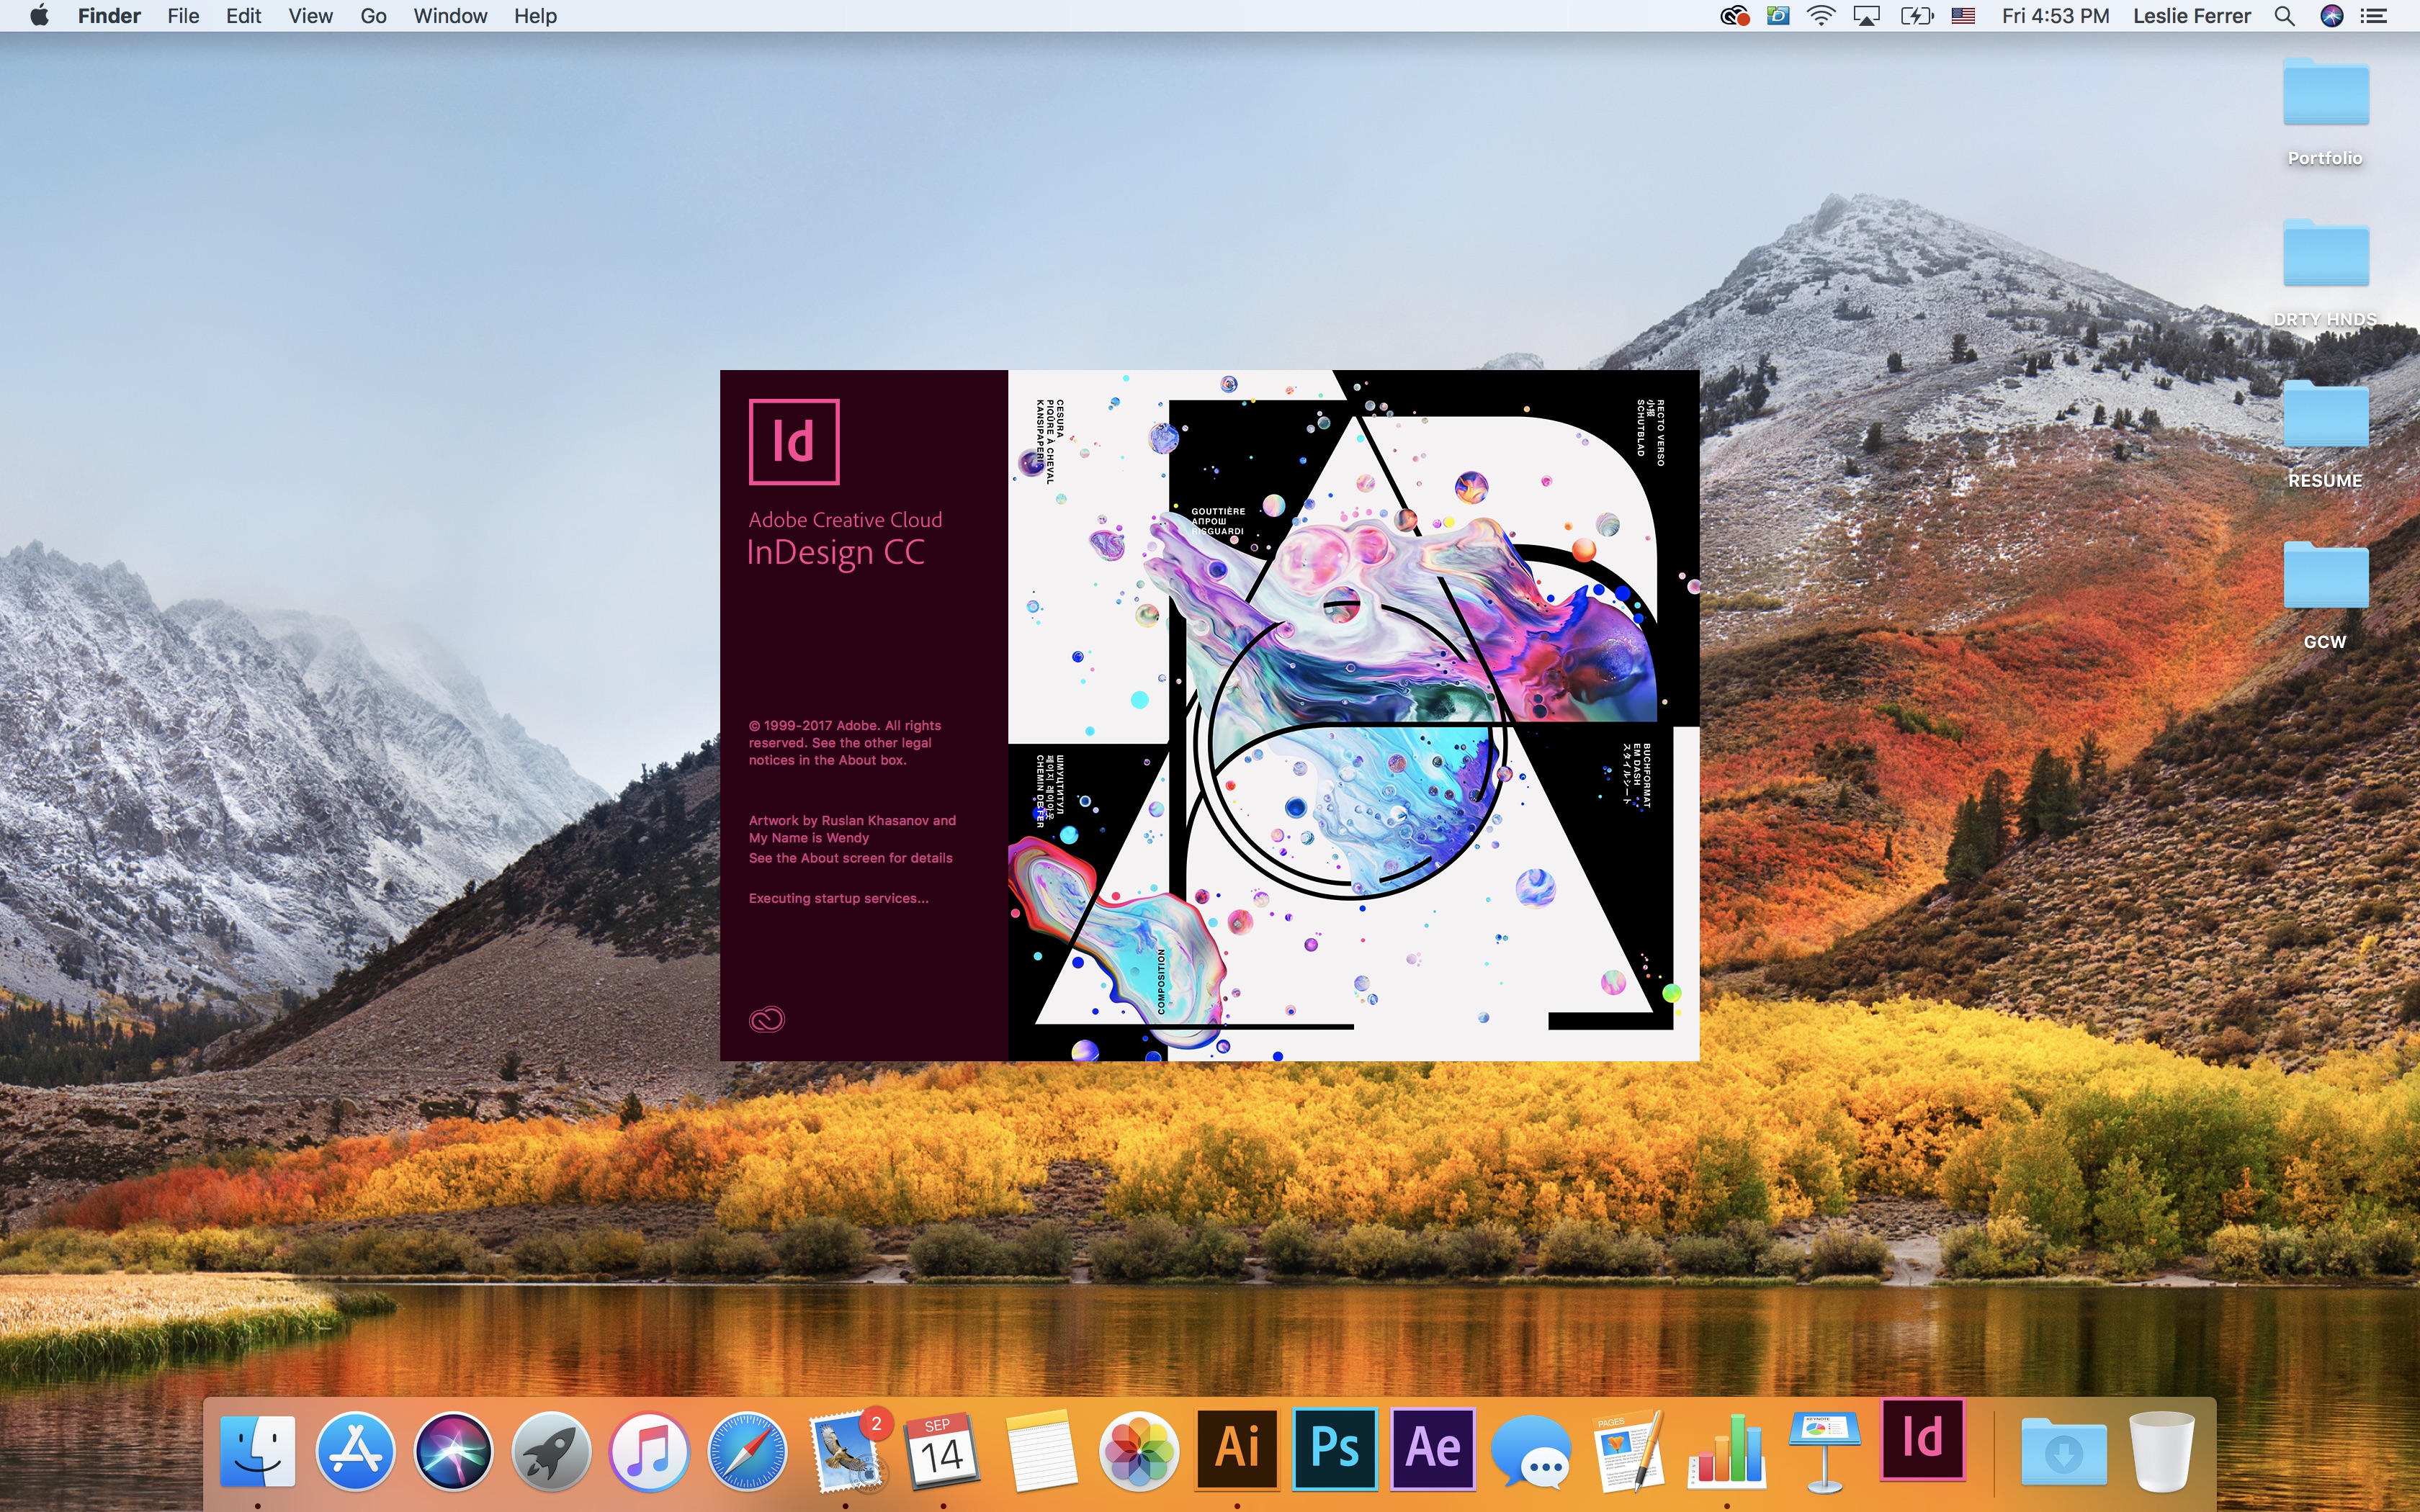Click "InDesign CC" title on splash

835,553
